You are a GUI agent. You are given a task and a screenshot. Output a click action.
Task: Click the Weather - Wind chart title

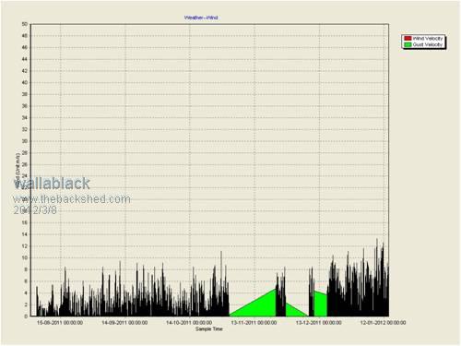tap(201, 18)
